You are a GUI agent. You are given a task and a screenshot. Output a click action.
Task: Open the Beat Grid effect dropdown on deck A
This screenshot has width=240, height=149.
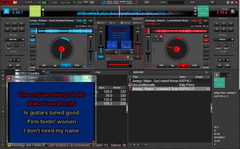pos(23,39)
